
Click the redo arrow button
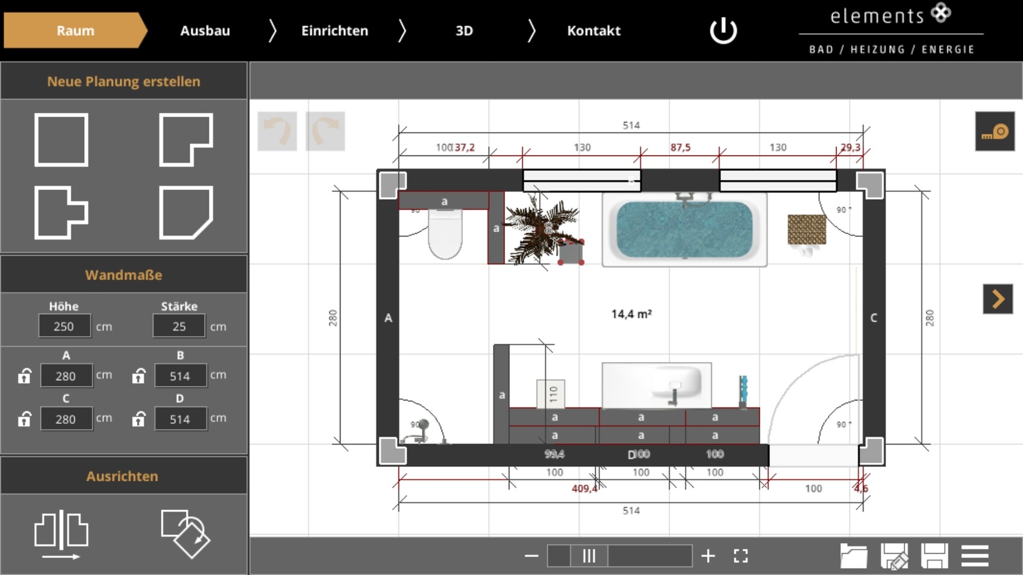[x=325, y=131]
